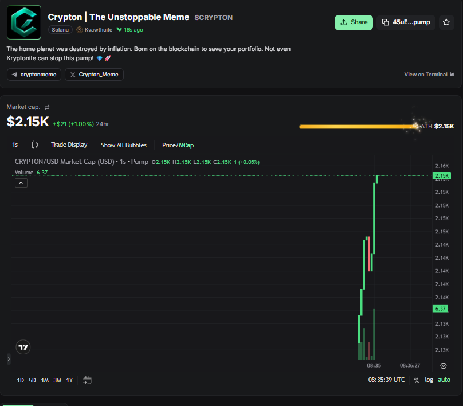The width and height of the screenshot is (463, 406).
Task: Click the $CRYPTON ticker text
Action: pos(214,18)
